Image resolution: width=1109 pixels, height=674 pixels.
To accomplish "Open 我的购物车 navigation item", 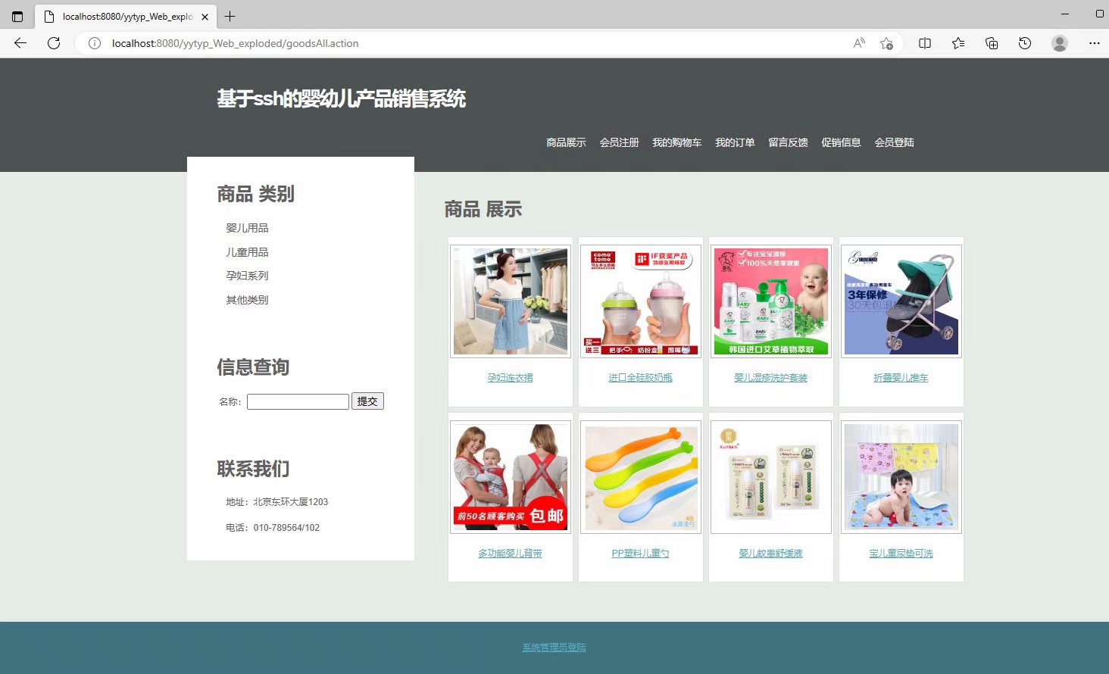I will click(x=677, y=142).
